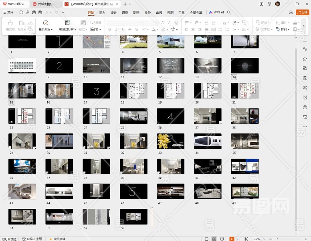Switch to reading view in the status bar

tap(222, 239)
